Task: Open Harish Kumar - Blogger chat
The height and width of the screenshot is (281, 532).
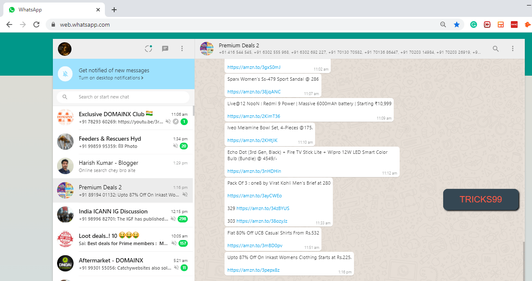Action: point(123,166)
